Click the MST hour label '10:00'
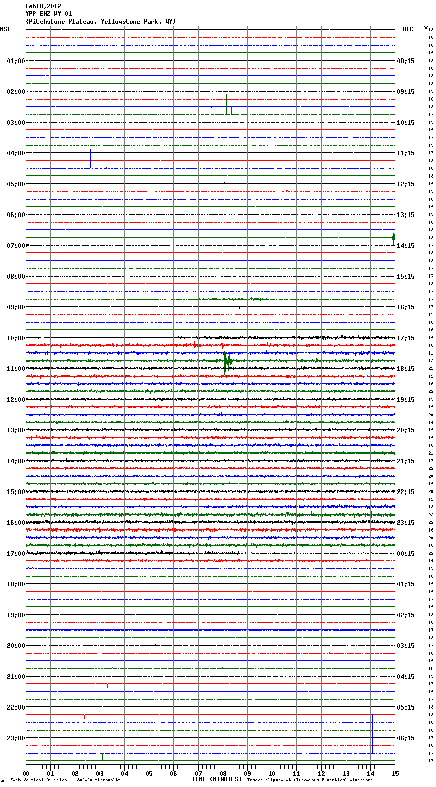 coord(16,338)
